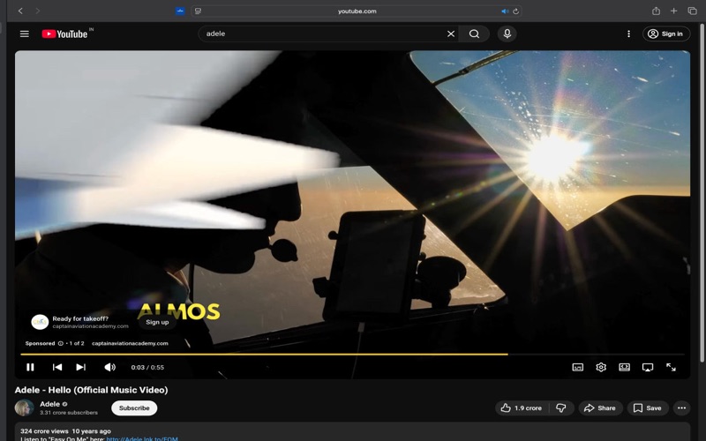Run search with the magnifier button
706x441 pixels.
[474, 34]
